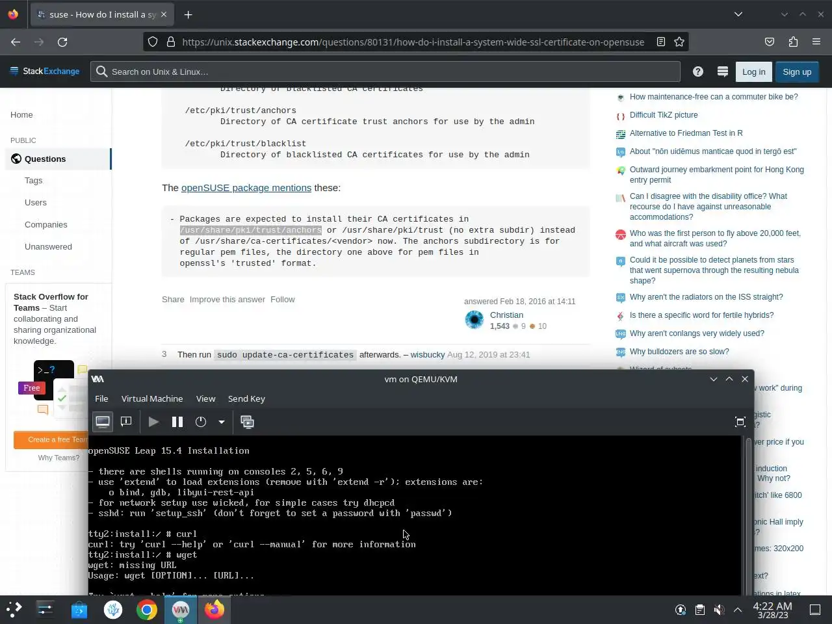This screenshot has height=624, width=832.
Task: Open KDE application launcher
Action: point(14,610)
